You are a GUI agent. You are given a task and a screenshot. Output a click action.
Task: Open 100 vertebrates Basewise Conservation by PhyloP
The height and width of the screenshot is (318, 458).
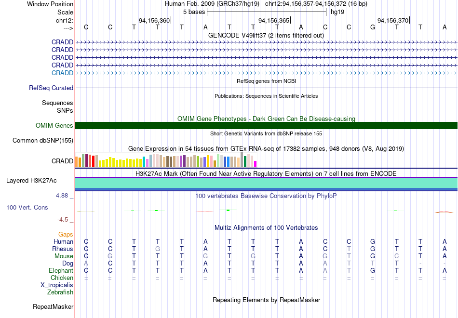266,196
